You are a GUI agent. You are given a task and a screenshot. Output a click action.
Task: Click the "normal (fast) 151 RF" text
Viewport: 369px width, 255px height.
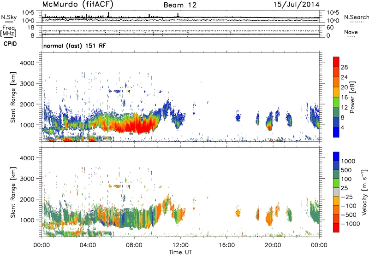[75, 46]
